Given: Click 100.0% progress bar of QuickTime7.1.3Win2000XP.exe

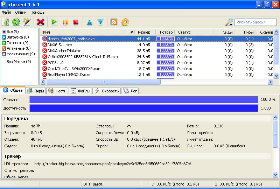Looking at the screenshot, I should pyautogui.click(x=166, y=68).
